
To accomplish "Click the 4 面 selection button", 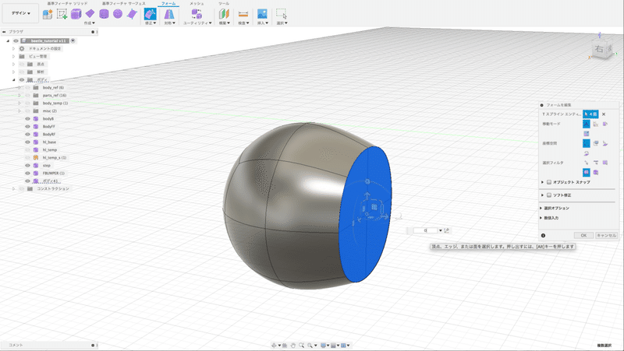I will coord(590,114).
